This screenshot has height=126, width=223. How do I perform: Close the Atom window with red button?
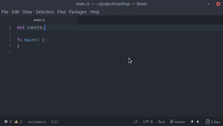click(x=218, y=4)
